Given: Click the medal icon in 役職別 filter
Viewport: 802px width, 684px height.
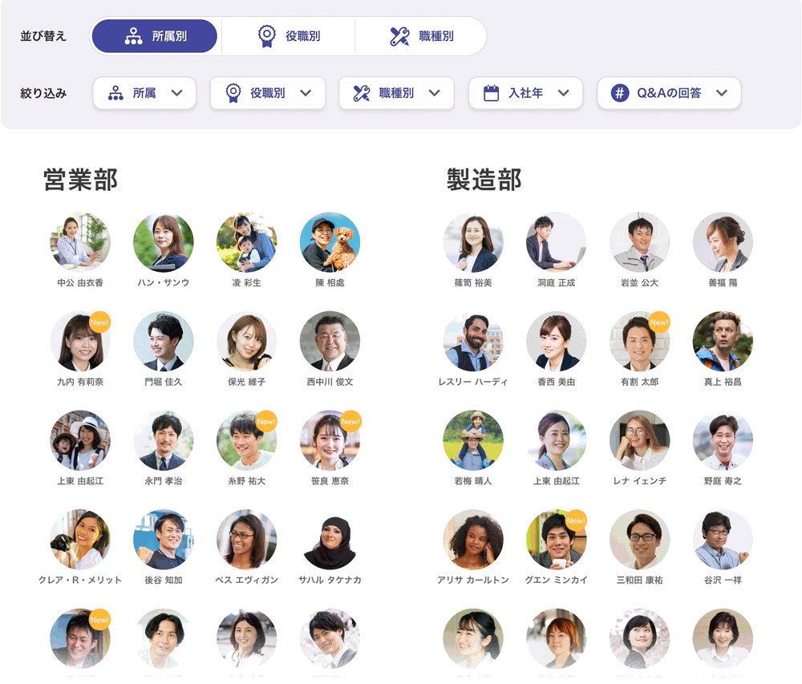Looking at the screenshot, I should coord(233,93).
